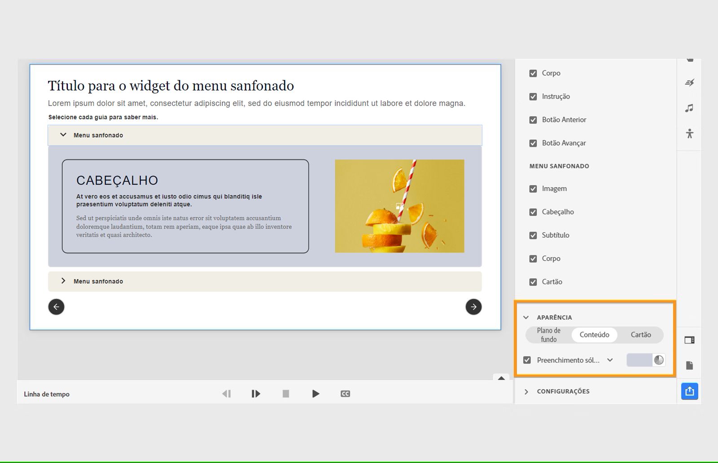718x463 pixels.
Task: Expand the second Menu sanfonado accordion chevron
Action: (63, 281)
